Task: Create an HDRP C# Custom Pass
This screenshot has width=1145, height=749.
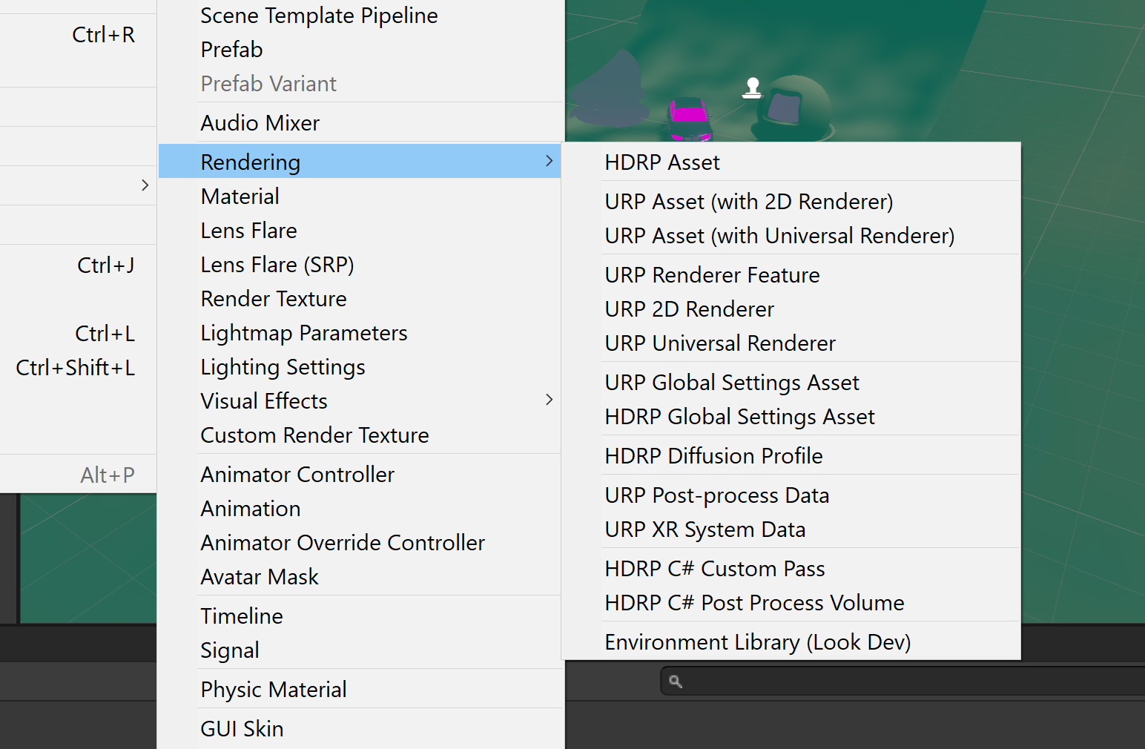Action: [x=714, y=568]
